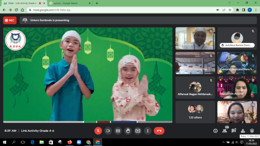Raise your hand in the meeting

(128, 130)
